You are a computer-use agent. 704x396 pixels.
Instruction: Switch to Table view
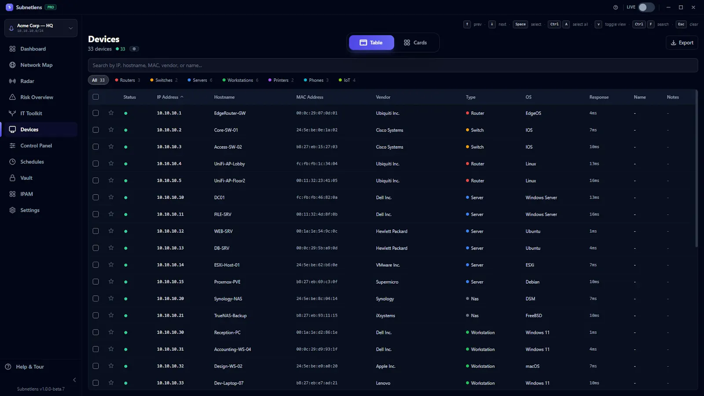(x=371, y=43)
